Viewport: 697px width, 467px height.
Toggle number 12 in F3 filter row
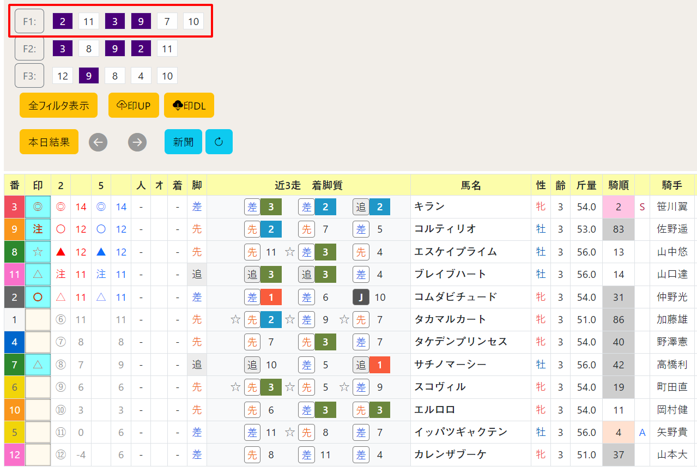point(63,76)
